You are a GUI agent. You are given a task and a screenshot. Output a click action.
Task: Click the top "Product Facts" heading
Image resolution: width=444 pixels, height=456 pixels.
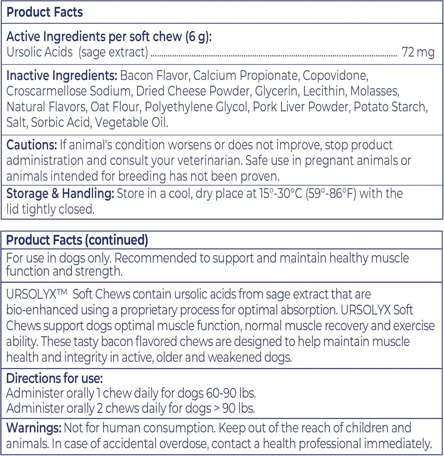pos(45,12)
